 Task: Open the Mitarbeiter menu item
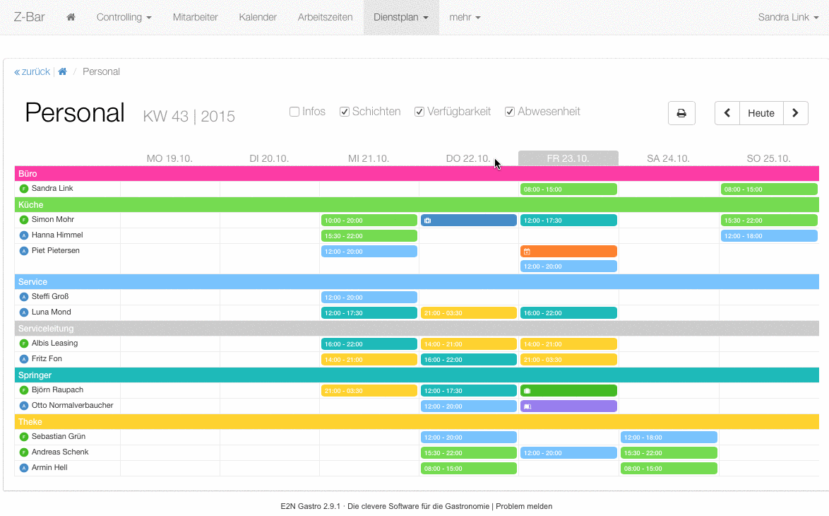[195, 18]
